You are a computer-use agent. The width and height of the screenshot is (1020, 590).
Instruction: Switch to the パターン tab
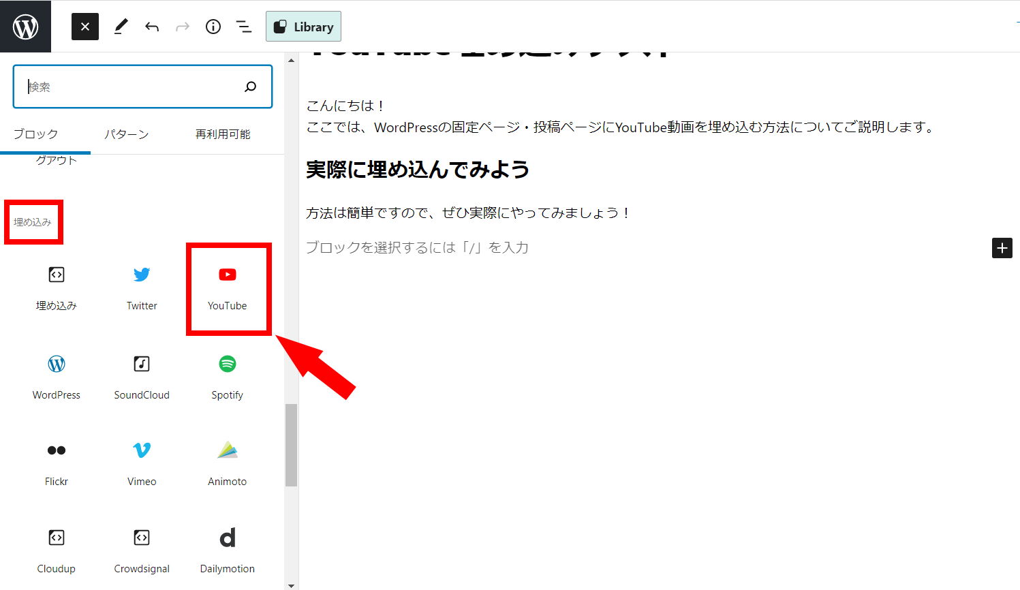click(x=127, y=134)
